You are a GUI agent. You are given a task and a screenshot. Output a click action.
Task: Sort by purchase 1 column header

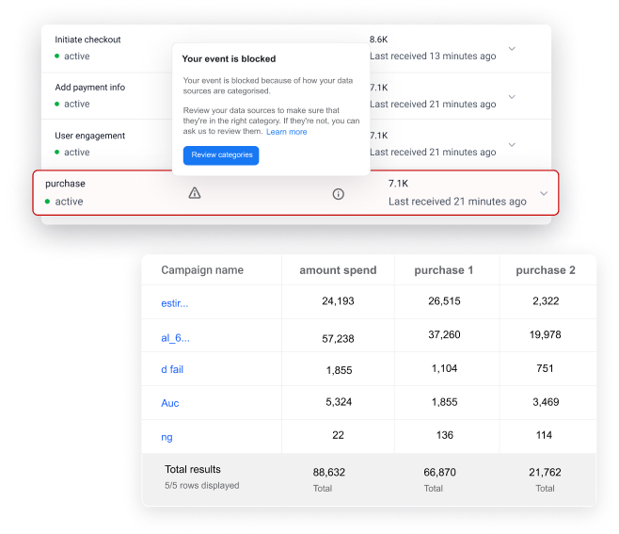point(445,270)
